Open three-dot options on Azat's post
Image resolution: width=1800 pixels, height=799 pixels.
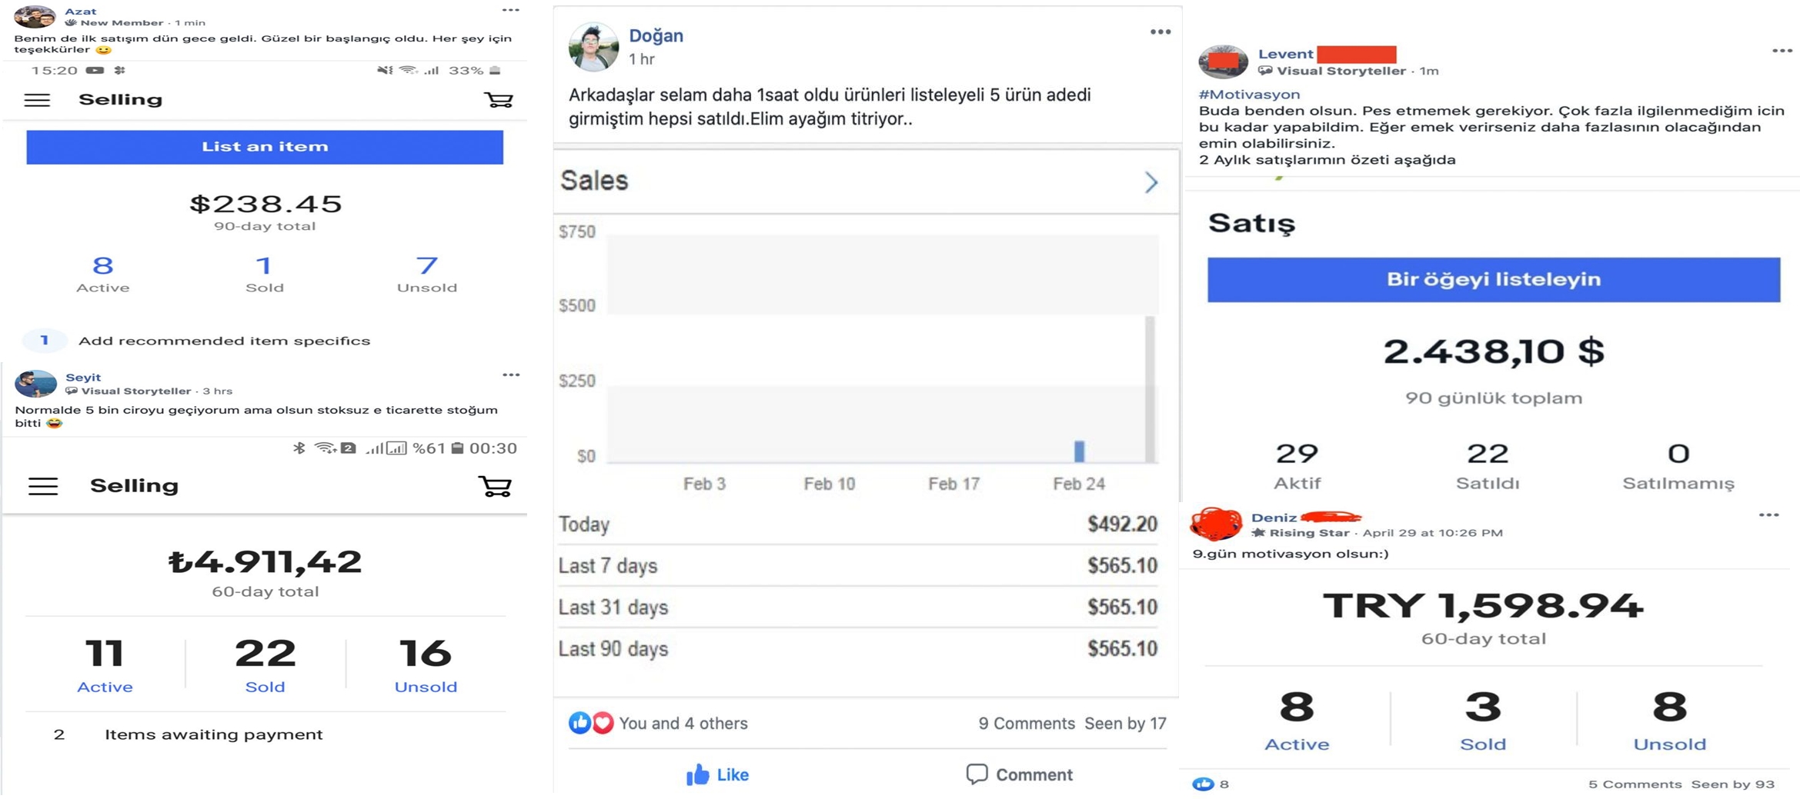[x=511, y=10]
